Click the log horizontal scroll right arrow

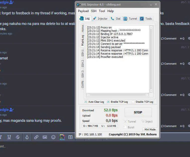[147, 95]
